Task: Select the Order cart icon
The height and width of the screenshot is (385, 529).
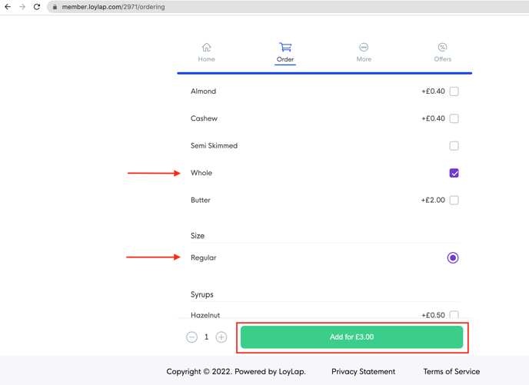Action: point(285,48)
